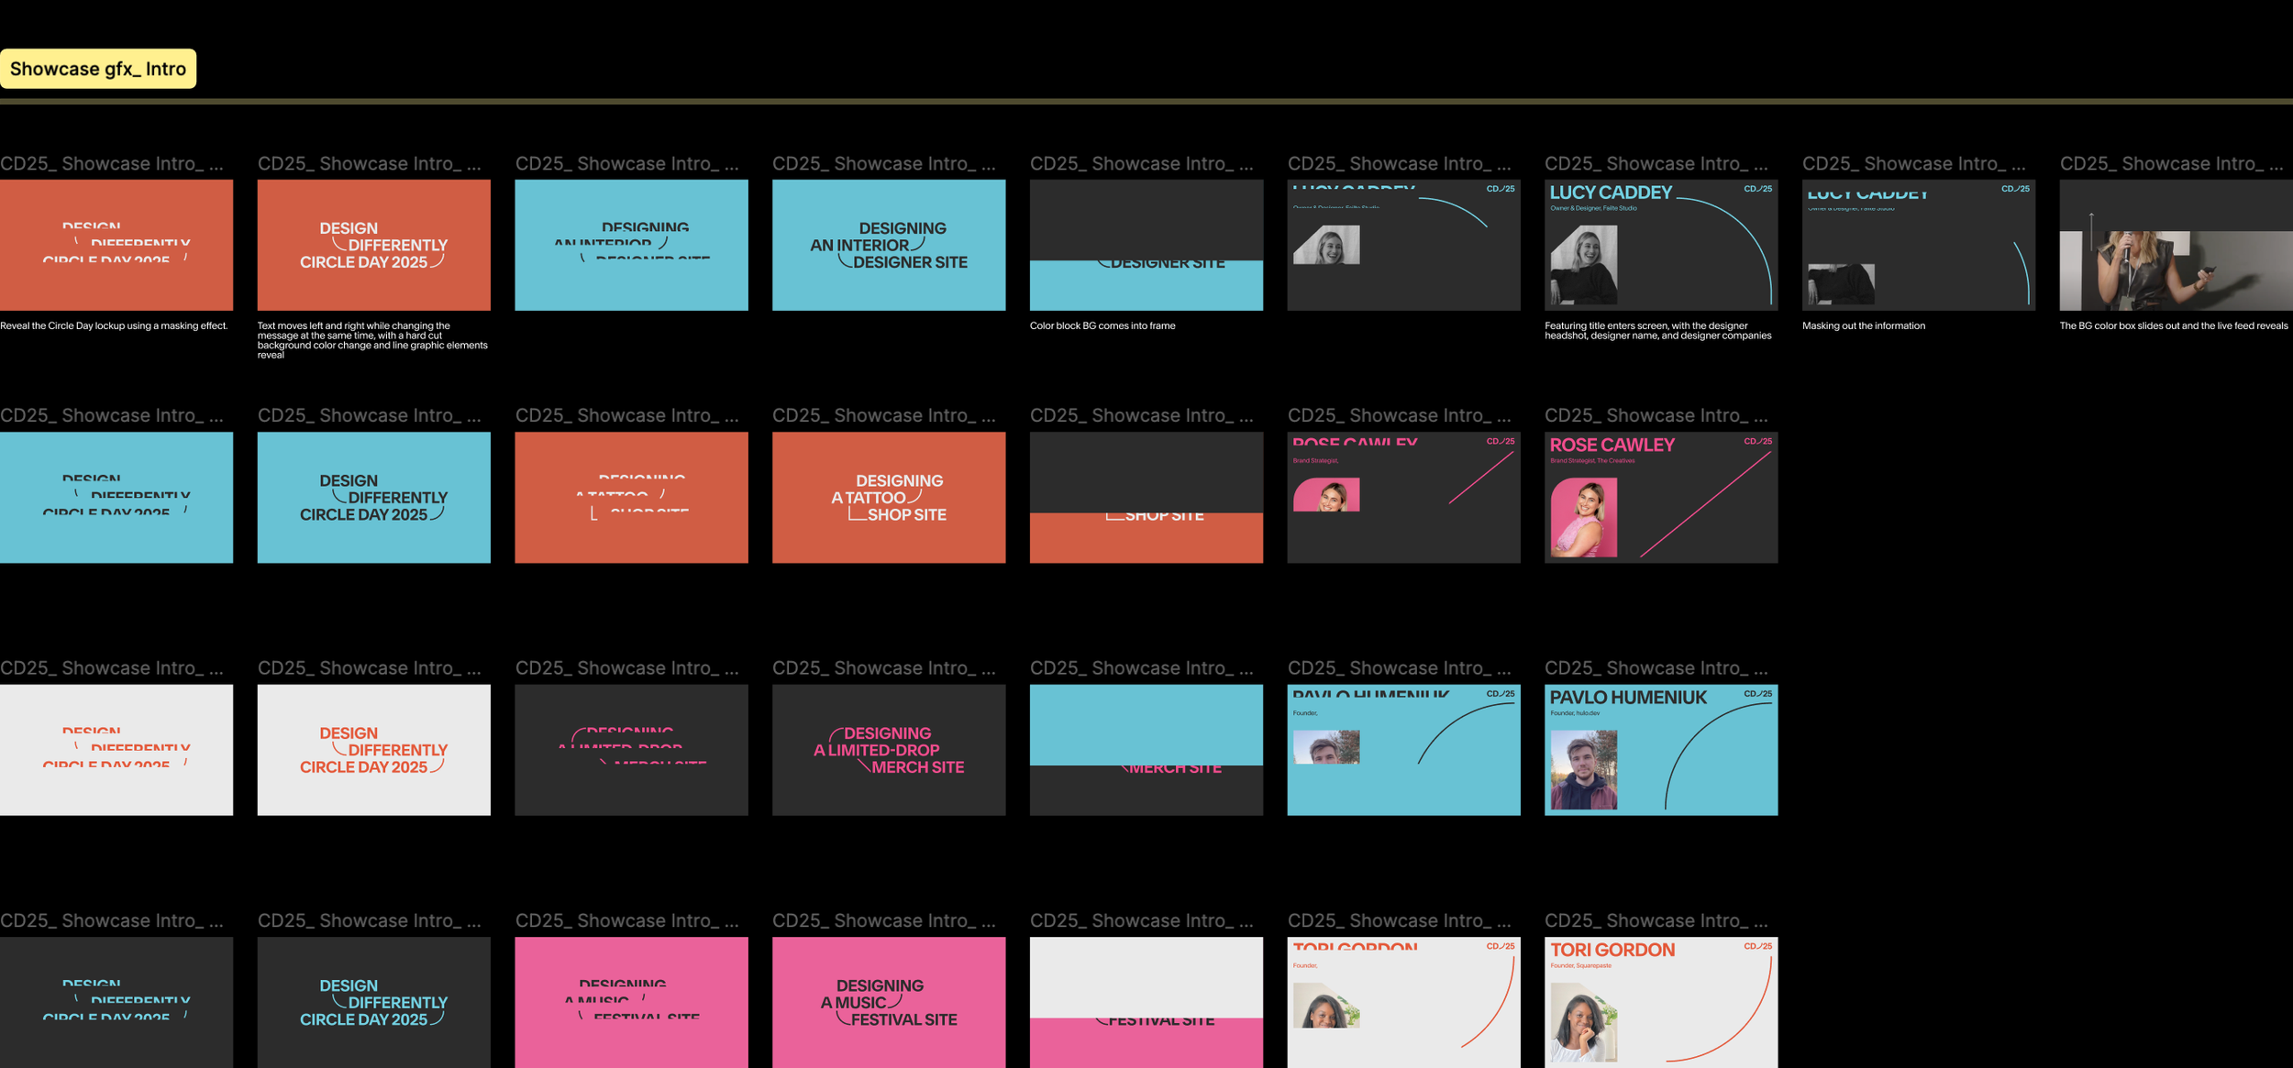The image size is (2293, 1068).
Task: Select the dark Design Differently Circle Day frame
Action: pyautogui.click(x=373, y=1001)
